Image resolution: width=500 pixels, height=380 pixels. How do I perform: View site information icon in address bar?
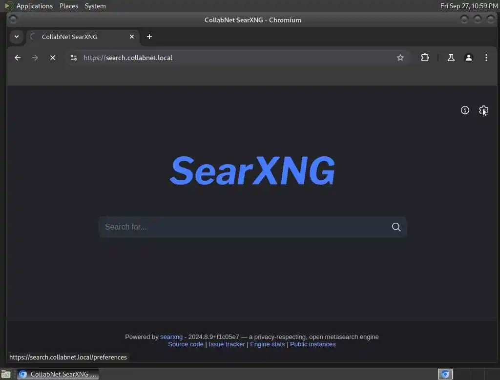[x=74, y=58]
